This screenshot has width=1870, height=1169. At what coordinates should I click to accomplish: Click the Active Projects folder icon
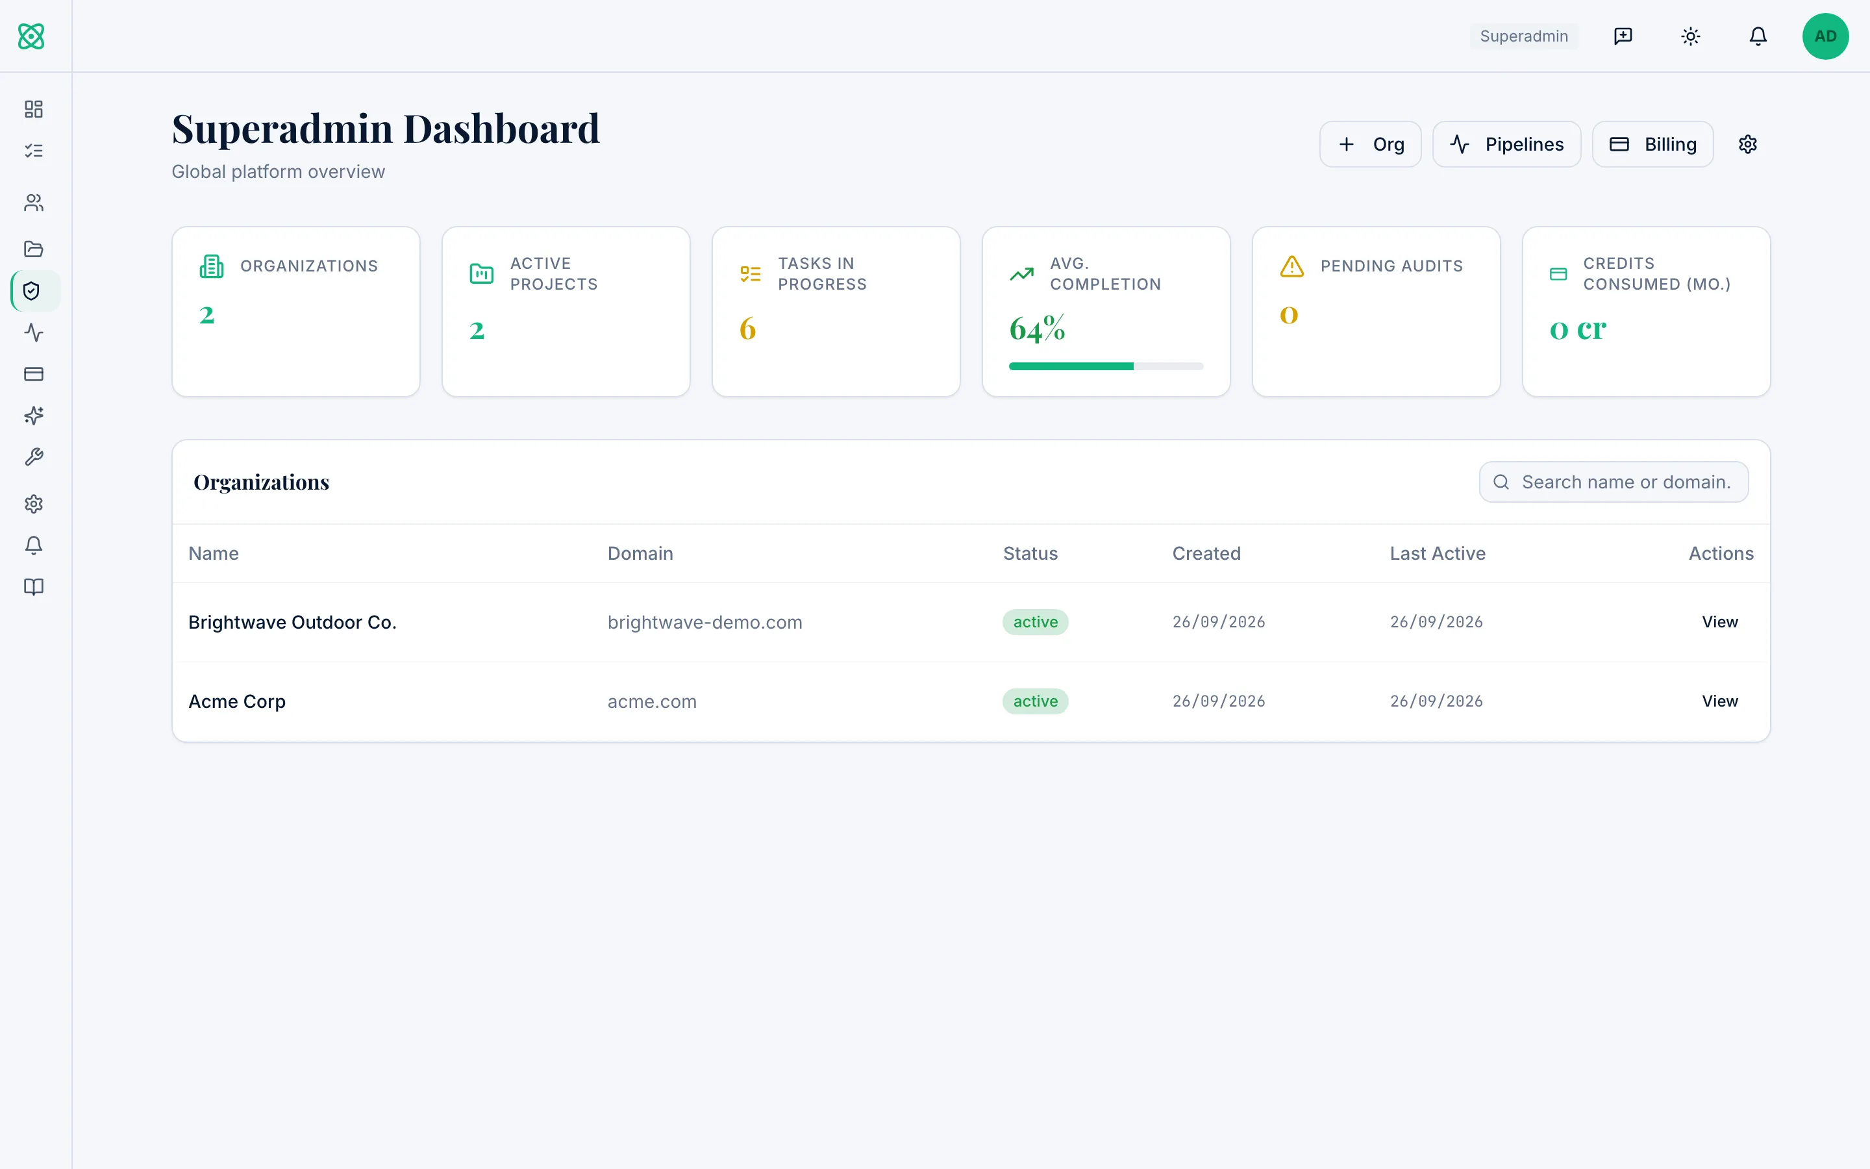point(481,273)
